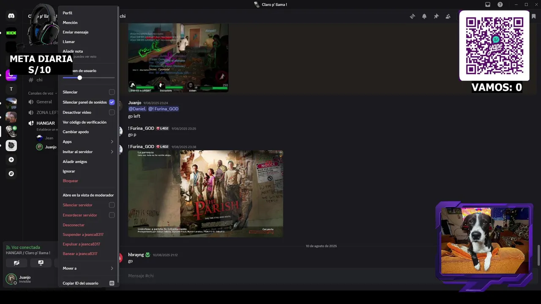This screenshot has width=541, height=304.
Task: Join the ZONA LEFT voice channel
Action: 42,112
